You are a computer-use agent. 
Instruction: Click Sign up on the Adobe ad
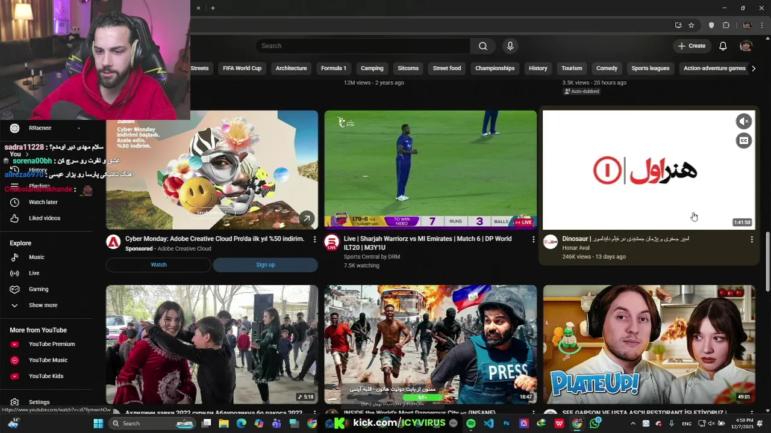[x=266, y=265]
